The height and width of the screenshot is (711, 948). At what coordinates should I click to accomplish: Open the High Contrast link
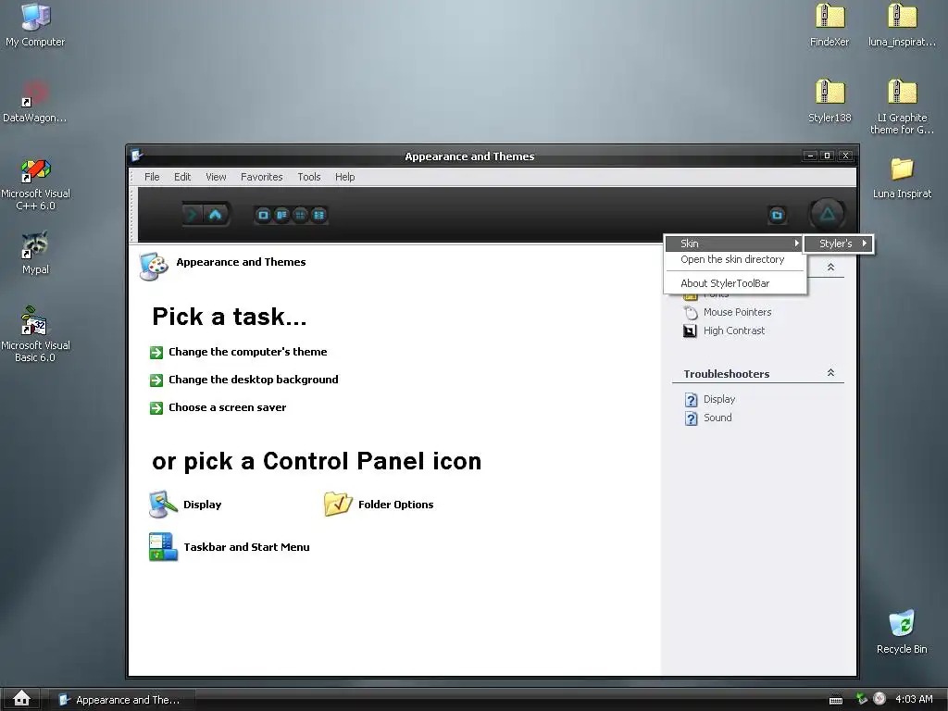click(734, 331)
